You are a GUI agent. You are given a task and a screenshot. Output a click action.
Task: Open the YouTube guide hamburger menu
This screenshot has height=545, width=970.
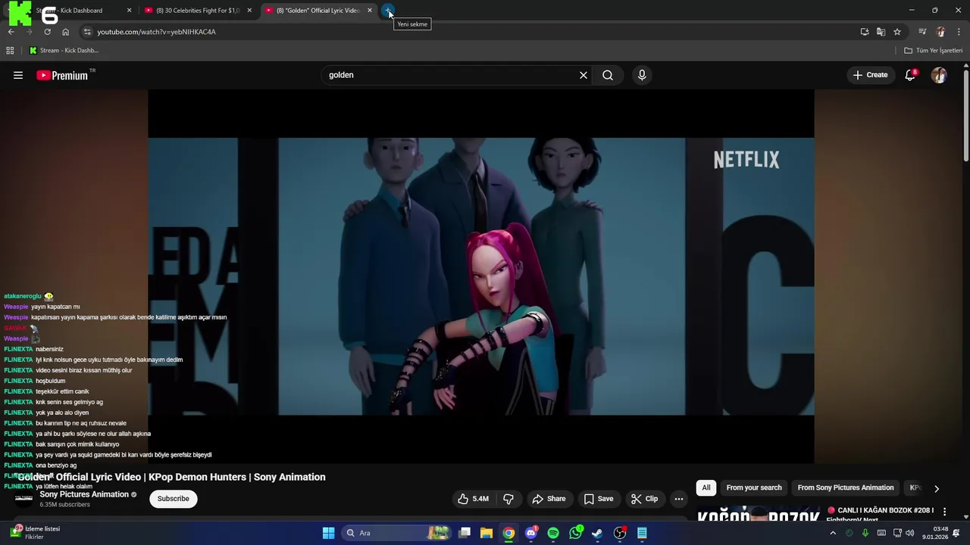coord(18,75)
